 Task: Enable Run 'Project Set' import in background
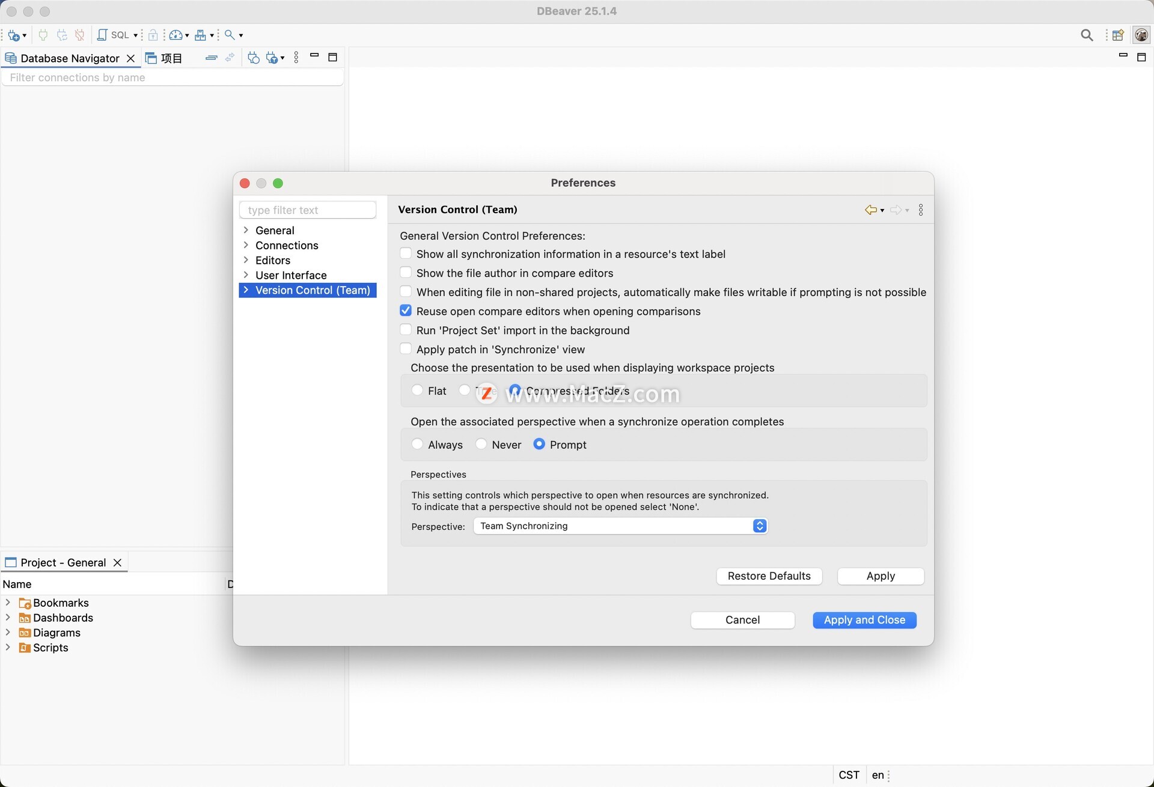(406, 330)
